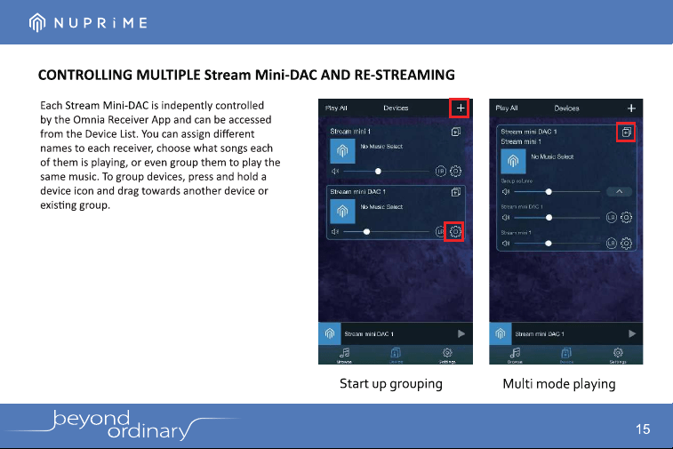Tap the plus icon in Multi mode playing screen
This screenshot has width=673, height=449.
pyautogui.click(x=631, y=108)
